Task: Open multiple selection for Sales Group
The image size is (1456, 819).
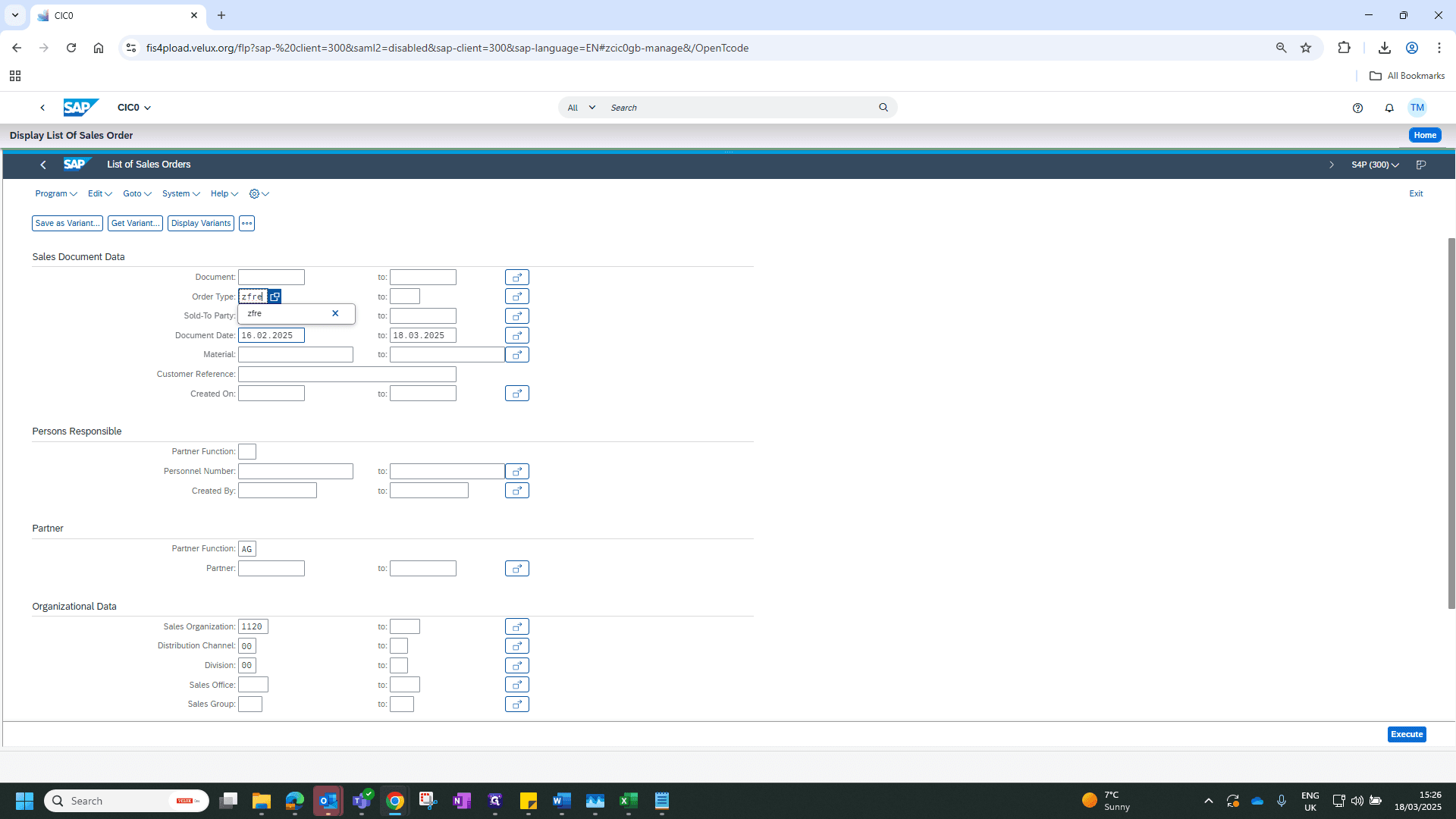Action: coord(516,704)
